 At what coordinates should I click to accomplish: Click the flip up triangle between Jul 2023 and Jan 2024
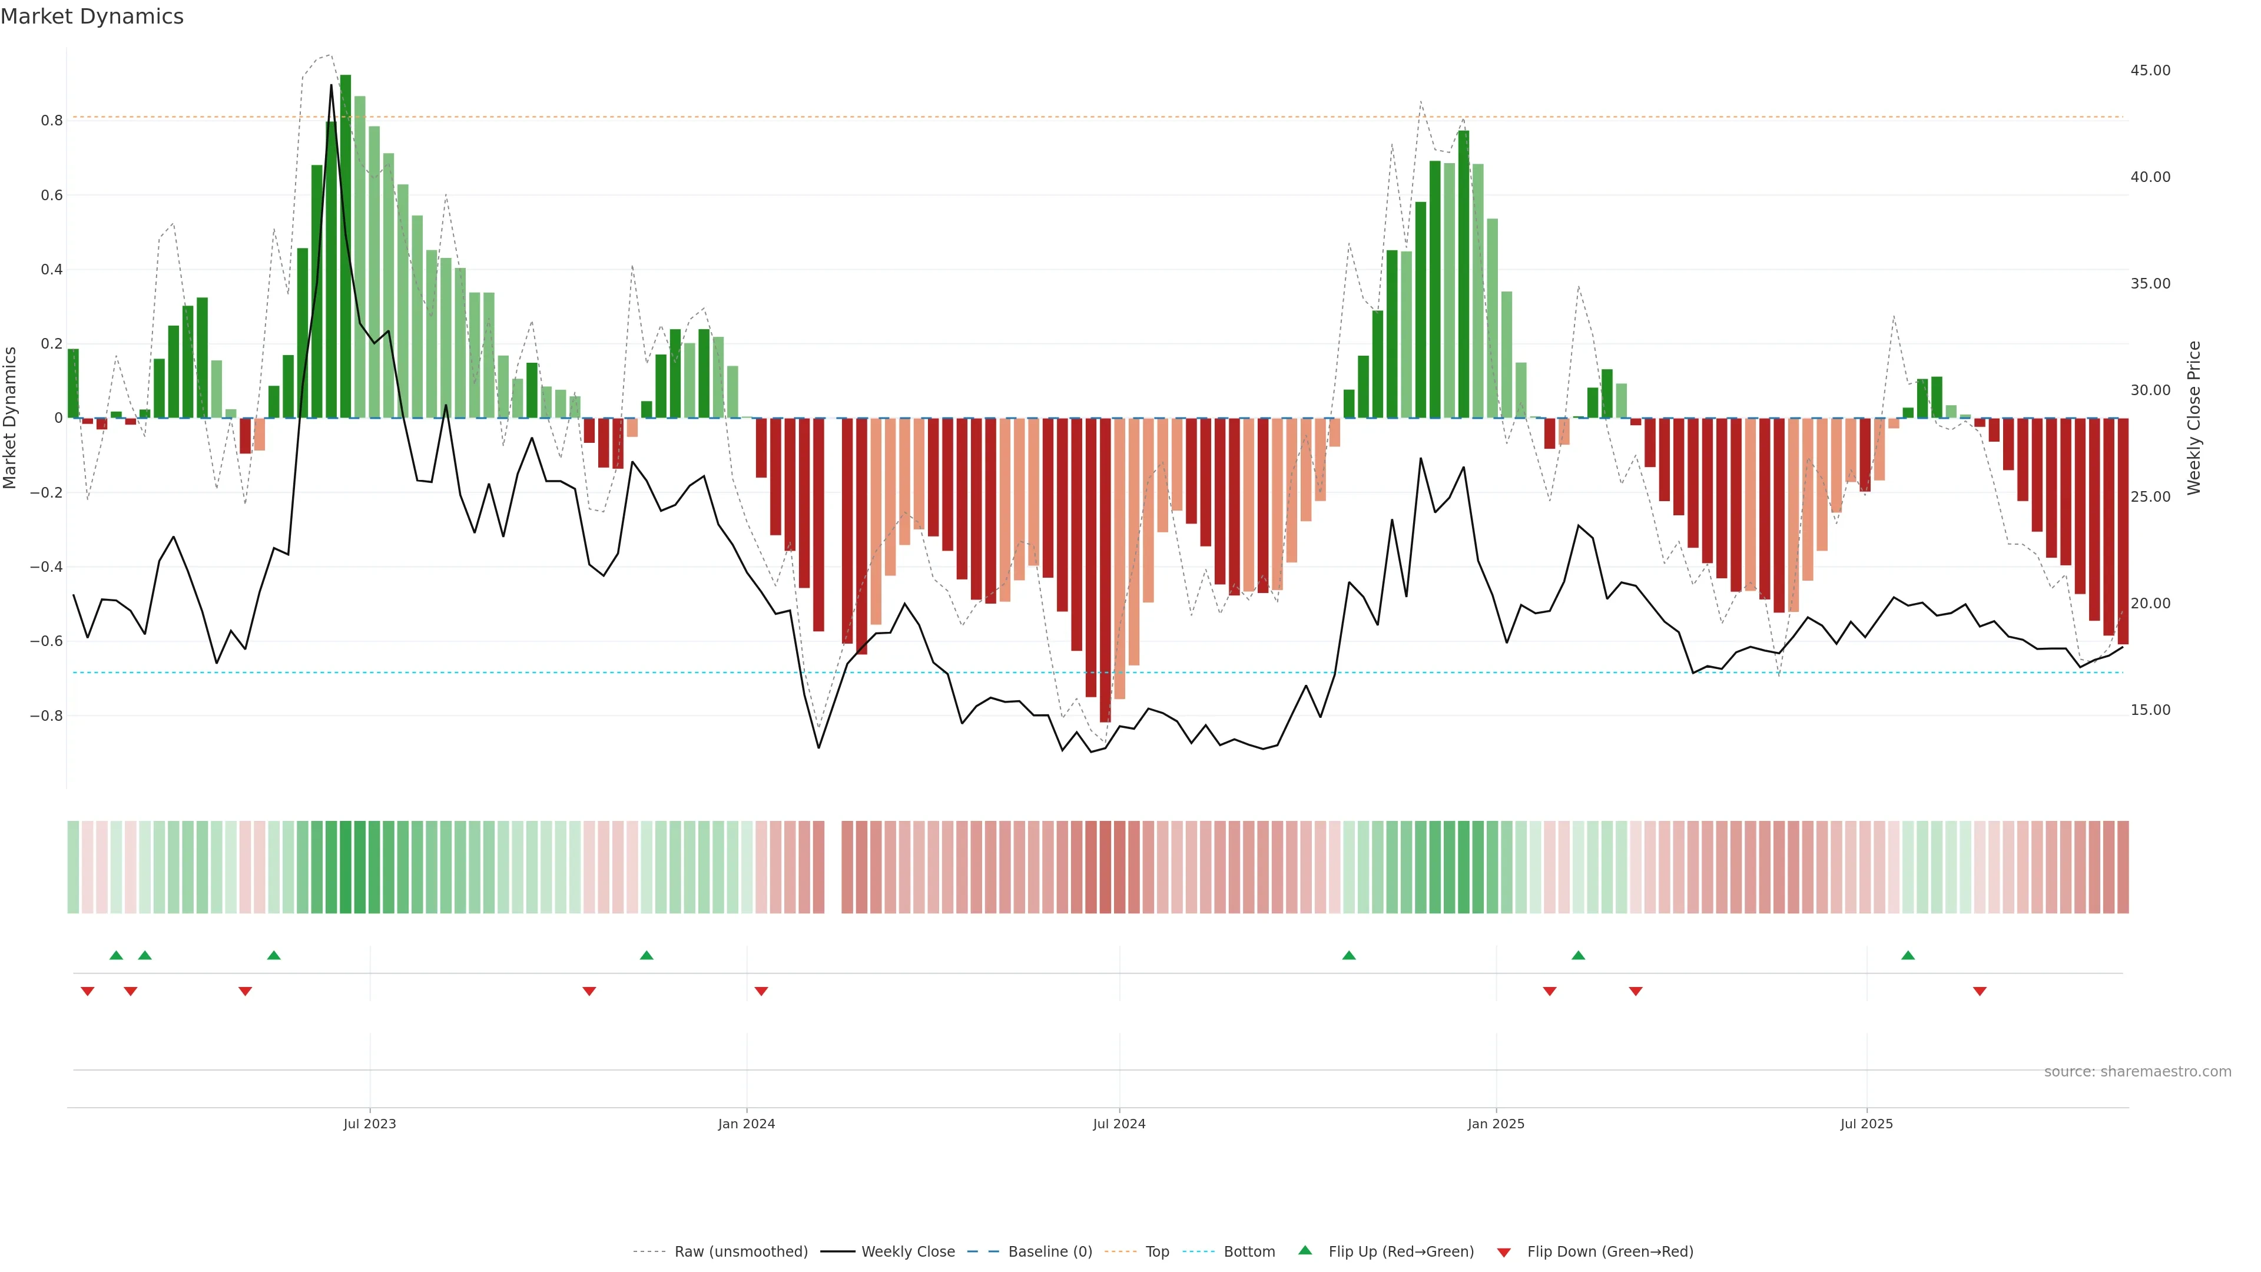point(646,955)
